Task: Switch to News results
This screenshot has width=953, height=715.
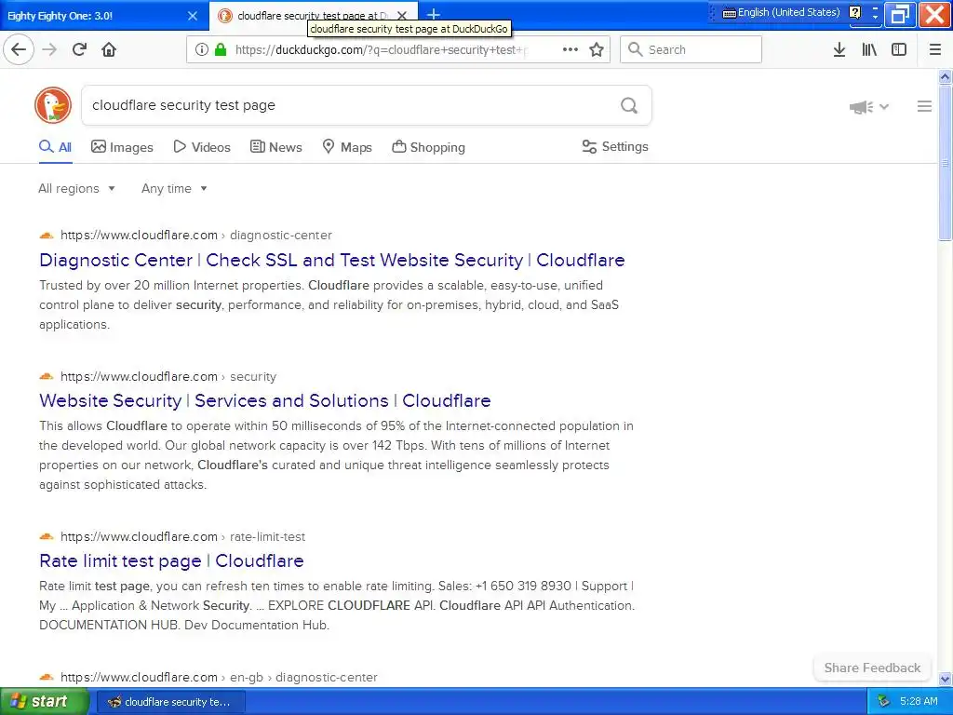Action: [x=276, y=147]
